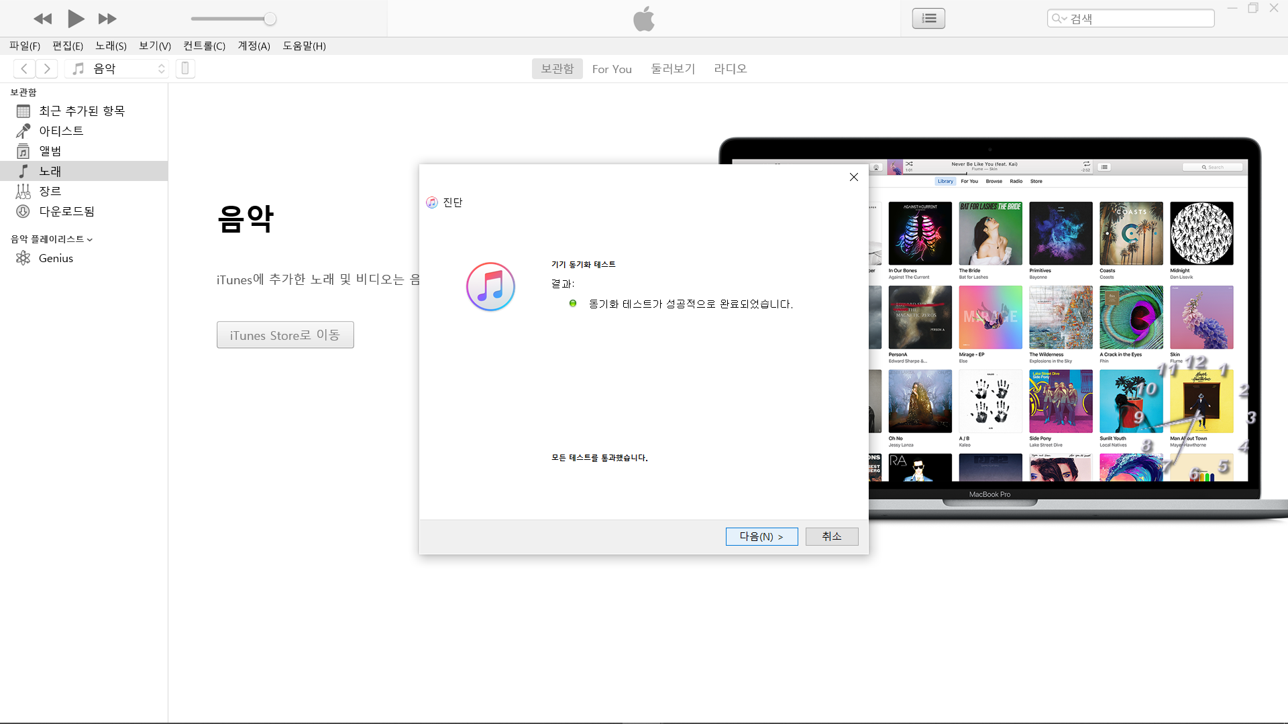The height and width of the screenshot is (724, 1288).
Task: Switch to the 라디오 tab
Action: tap(730, 68)
